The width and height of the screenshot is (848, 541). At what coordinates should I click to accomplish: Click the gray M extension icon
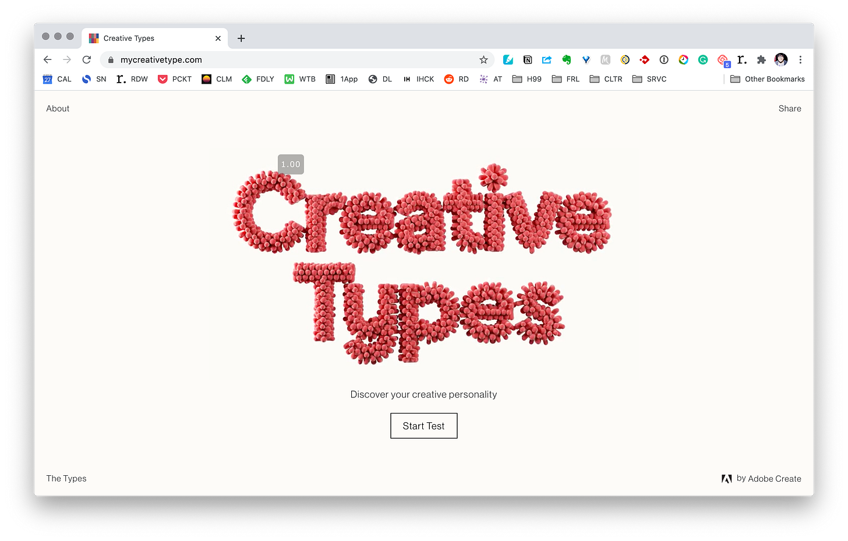[605, 60]
